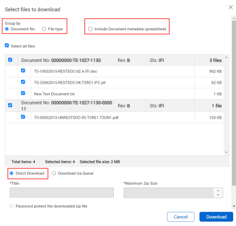The height and width of the screenshot is (226, 236).
Task: Click the dialog scrollbar up arrow
Action: [234, 18]
